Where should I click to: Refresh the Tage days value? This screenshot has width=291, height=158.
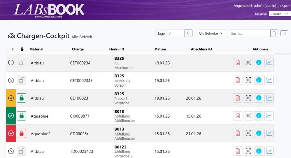click(188, 33)
